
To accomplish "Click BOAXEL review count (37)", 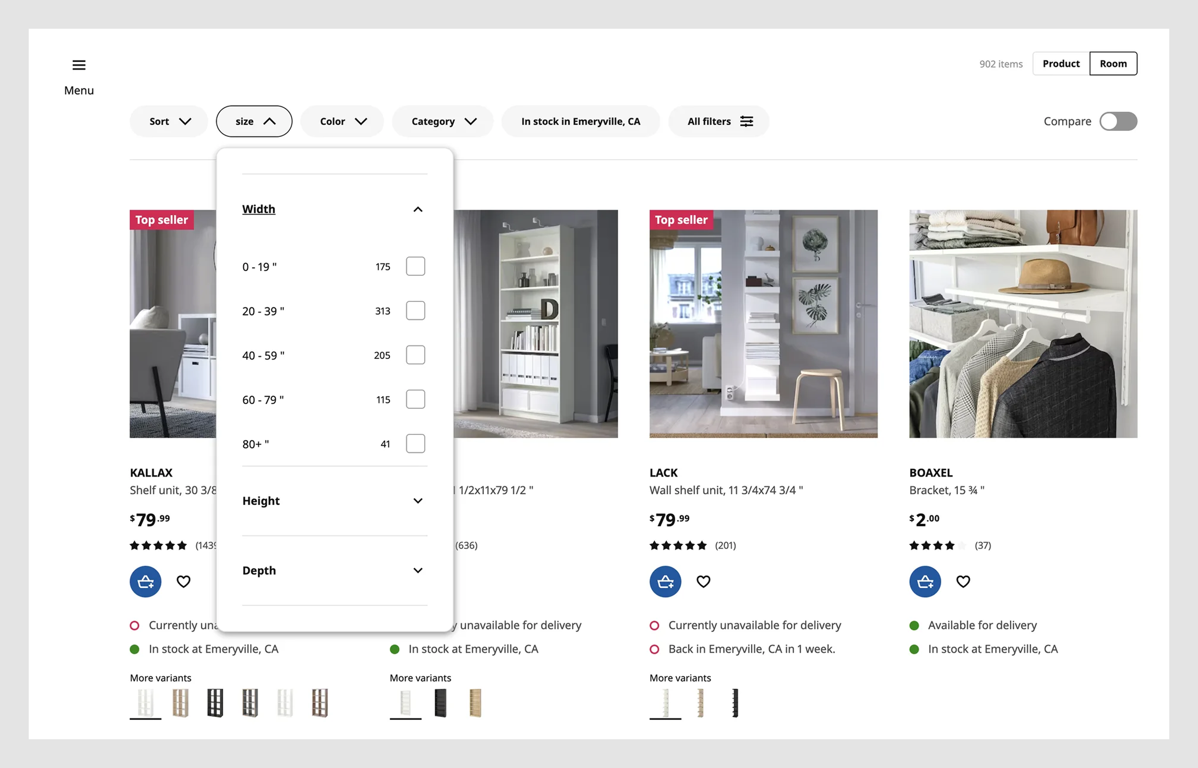I will [x=983, y=545].
